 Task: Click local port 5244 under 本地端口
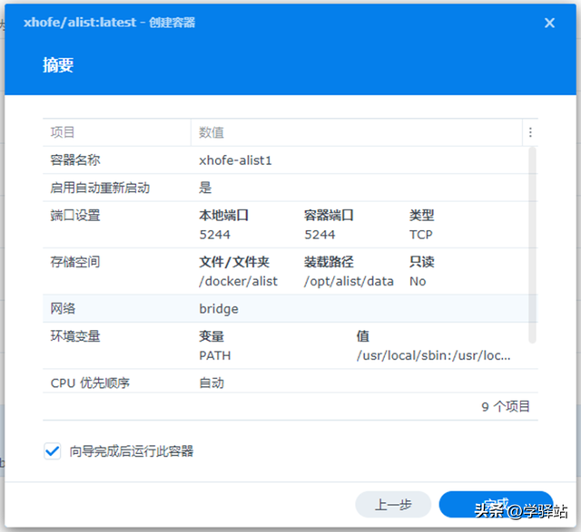click(214, 235)
